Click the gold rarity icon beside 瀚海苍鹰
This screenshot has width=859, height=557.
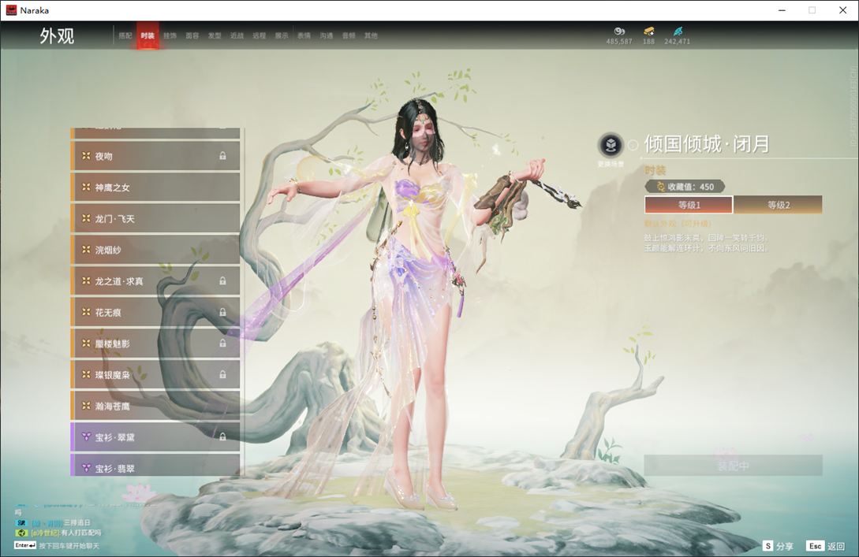tap(86, 406)
